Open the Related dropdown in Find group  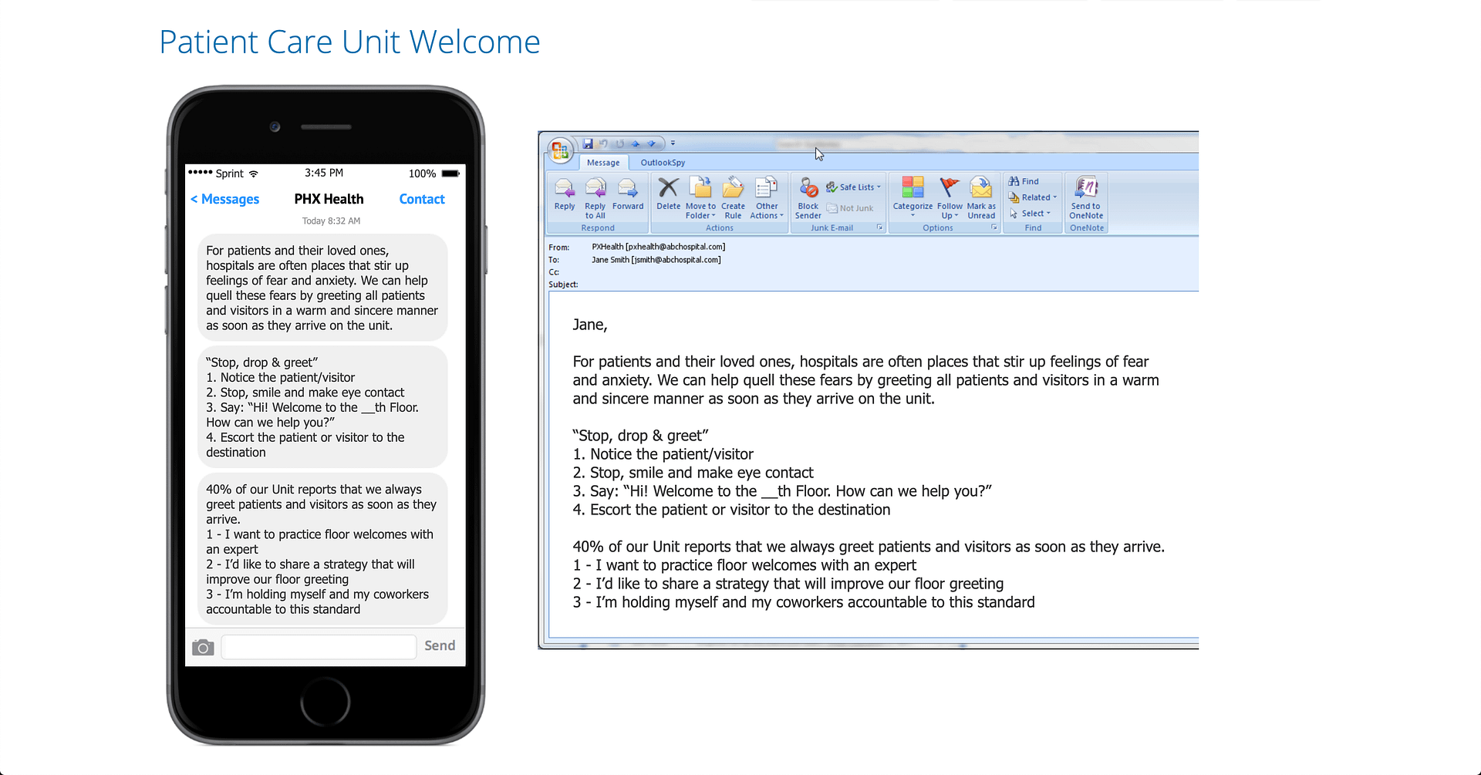click(x=1033, y=197)
